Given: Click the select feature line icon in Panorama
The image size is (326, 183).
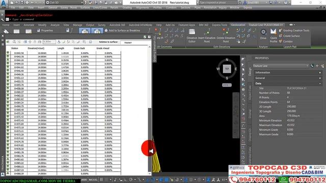Looking at the screenshot, I should pos(8,42).
